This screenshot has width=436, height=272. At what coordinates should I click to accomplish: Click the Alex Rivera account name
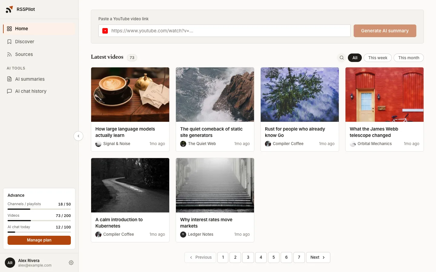(x=29, y=261)
